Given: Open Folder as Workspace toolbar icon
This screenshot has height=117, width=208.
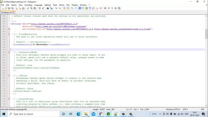Looking at the screenshot, I should tap(97, 8).
